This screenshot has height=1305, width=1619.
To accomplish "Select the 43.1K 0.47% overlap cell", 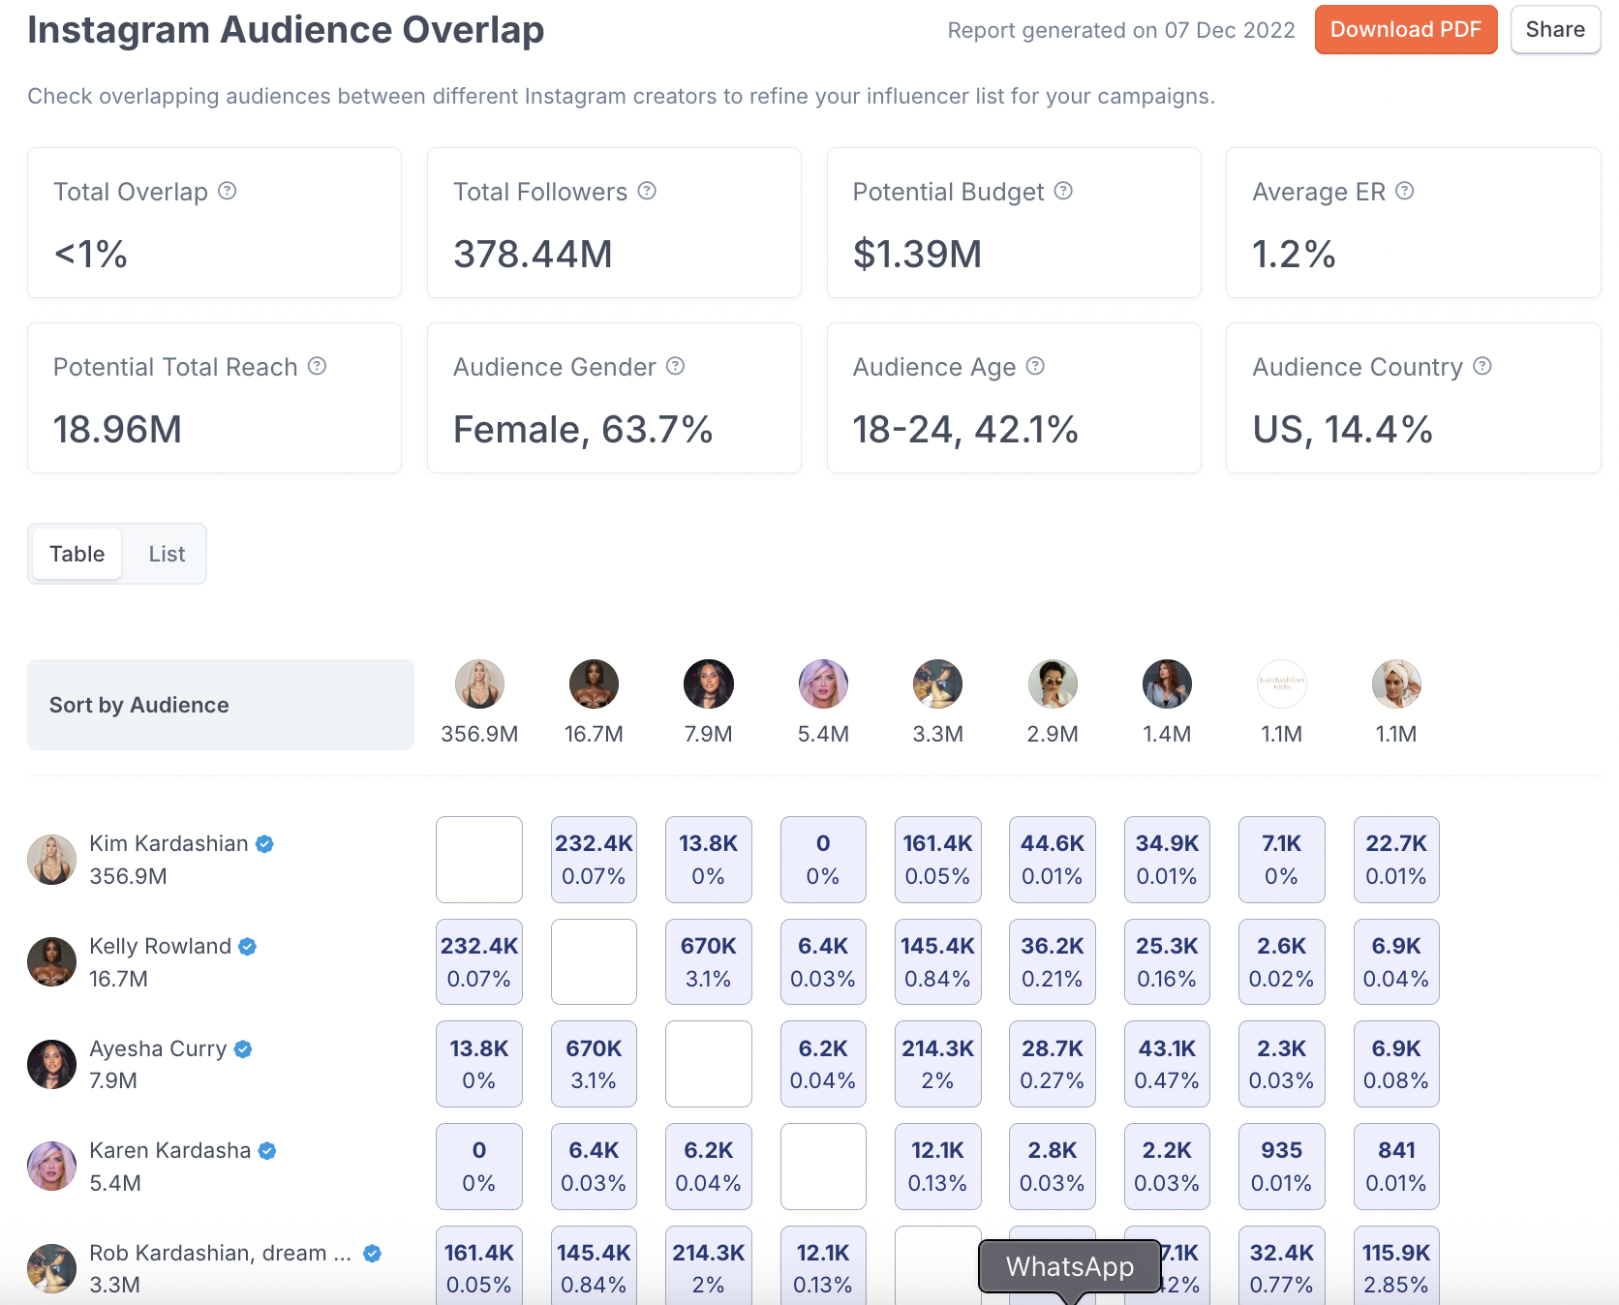I will (1167, 1064).
